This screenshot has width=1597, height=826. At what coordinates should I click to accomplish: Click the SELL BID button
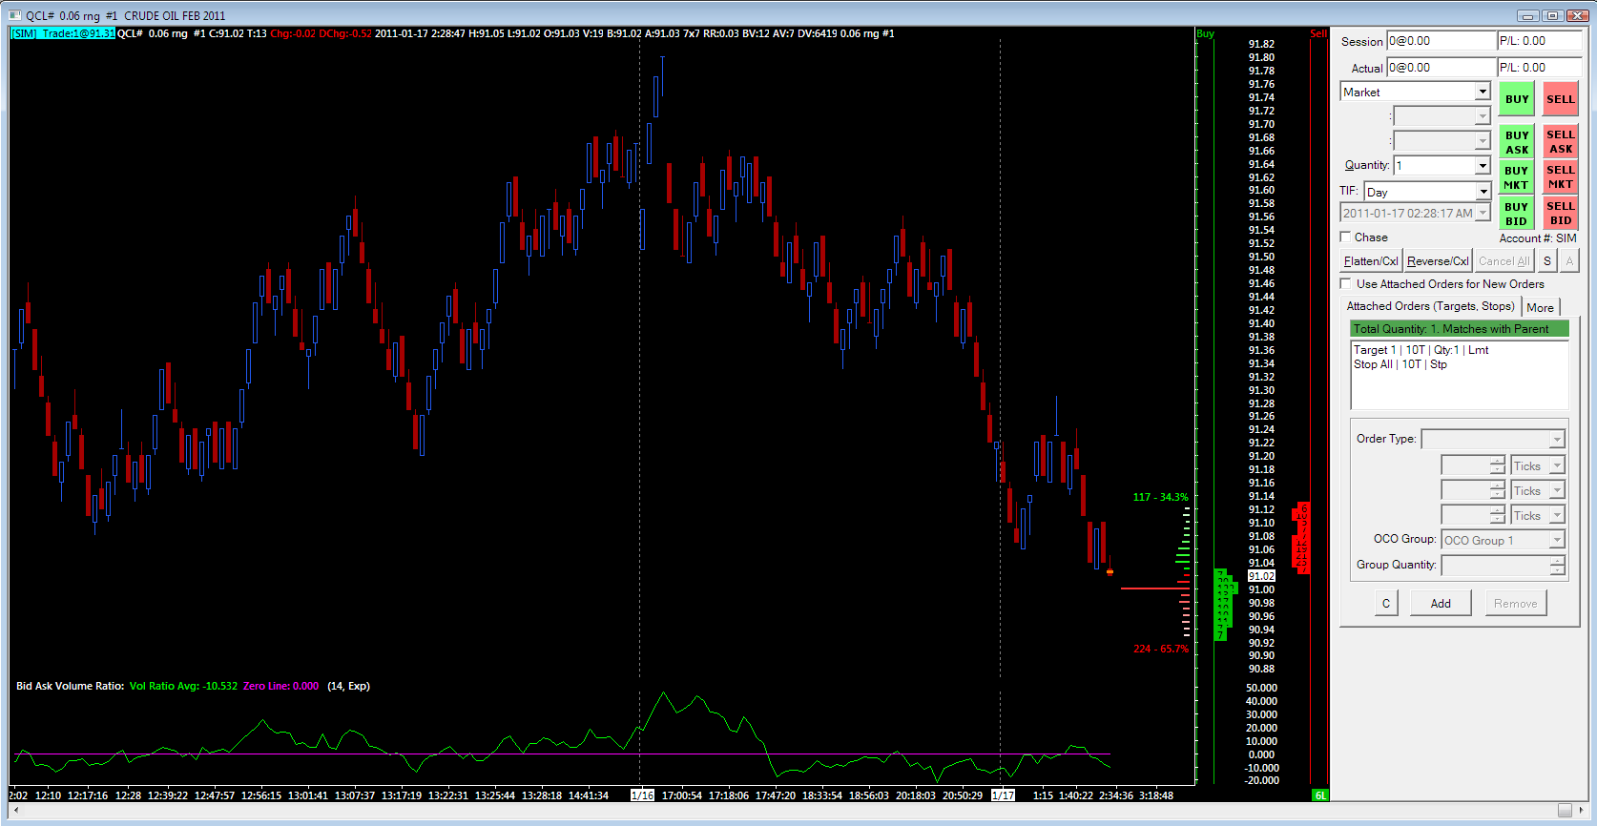coord(1561,213)
